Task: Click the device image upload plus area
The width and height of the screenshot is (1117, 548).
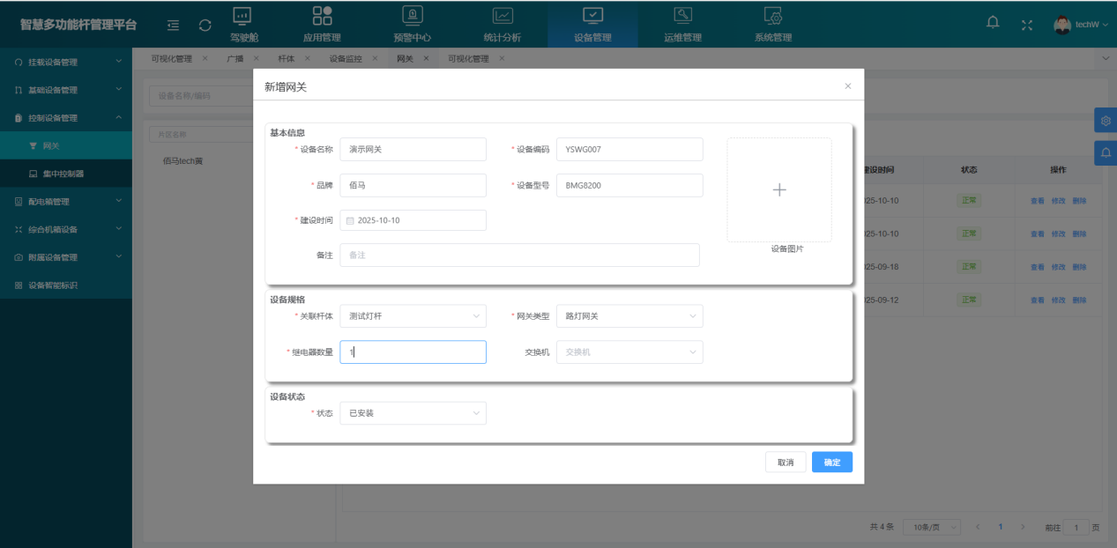Action: point(779,189)
